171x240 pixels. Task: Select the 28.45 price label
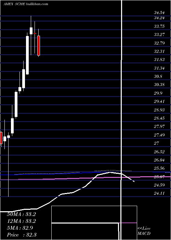point(159,118)
